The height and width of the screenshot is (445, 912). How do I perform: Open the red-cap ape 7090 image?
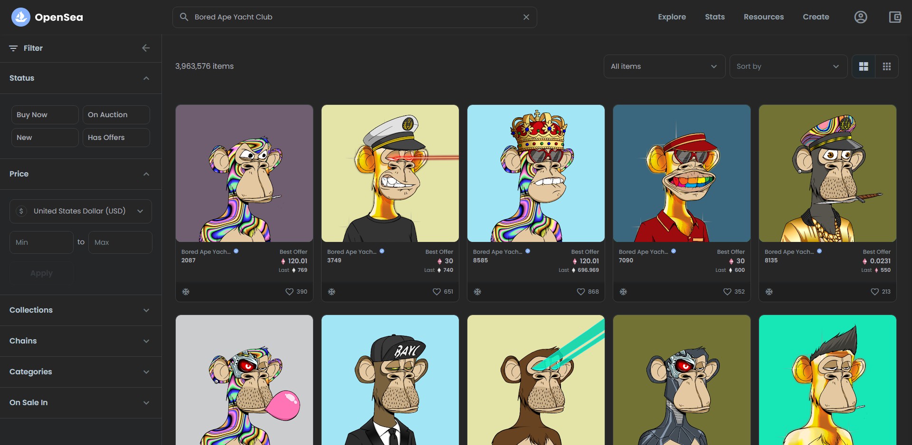(682, 174)
